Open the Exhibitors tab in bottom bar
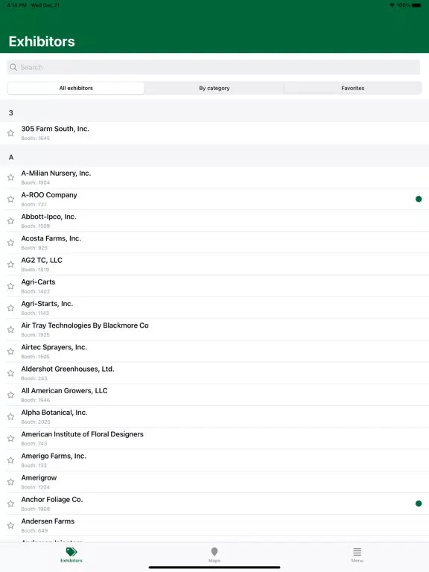Screen dimensions: 429x572 71,555
